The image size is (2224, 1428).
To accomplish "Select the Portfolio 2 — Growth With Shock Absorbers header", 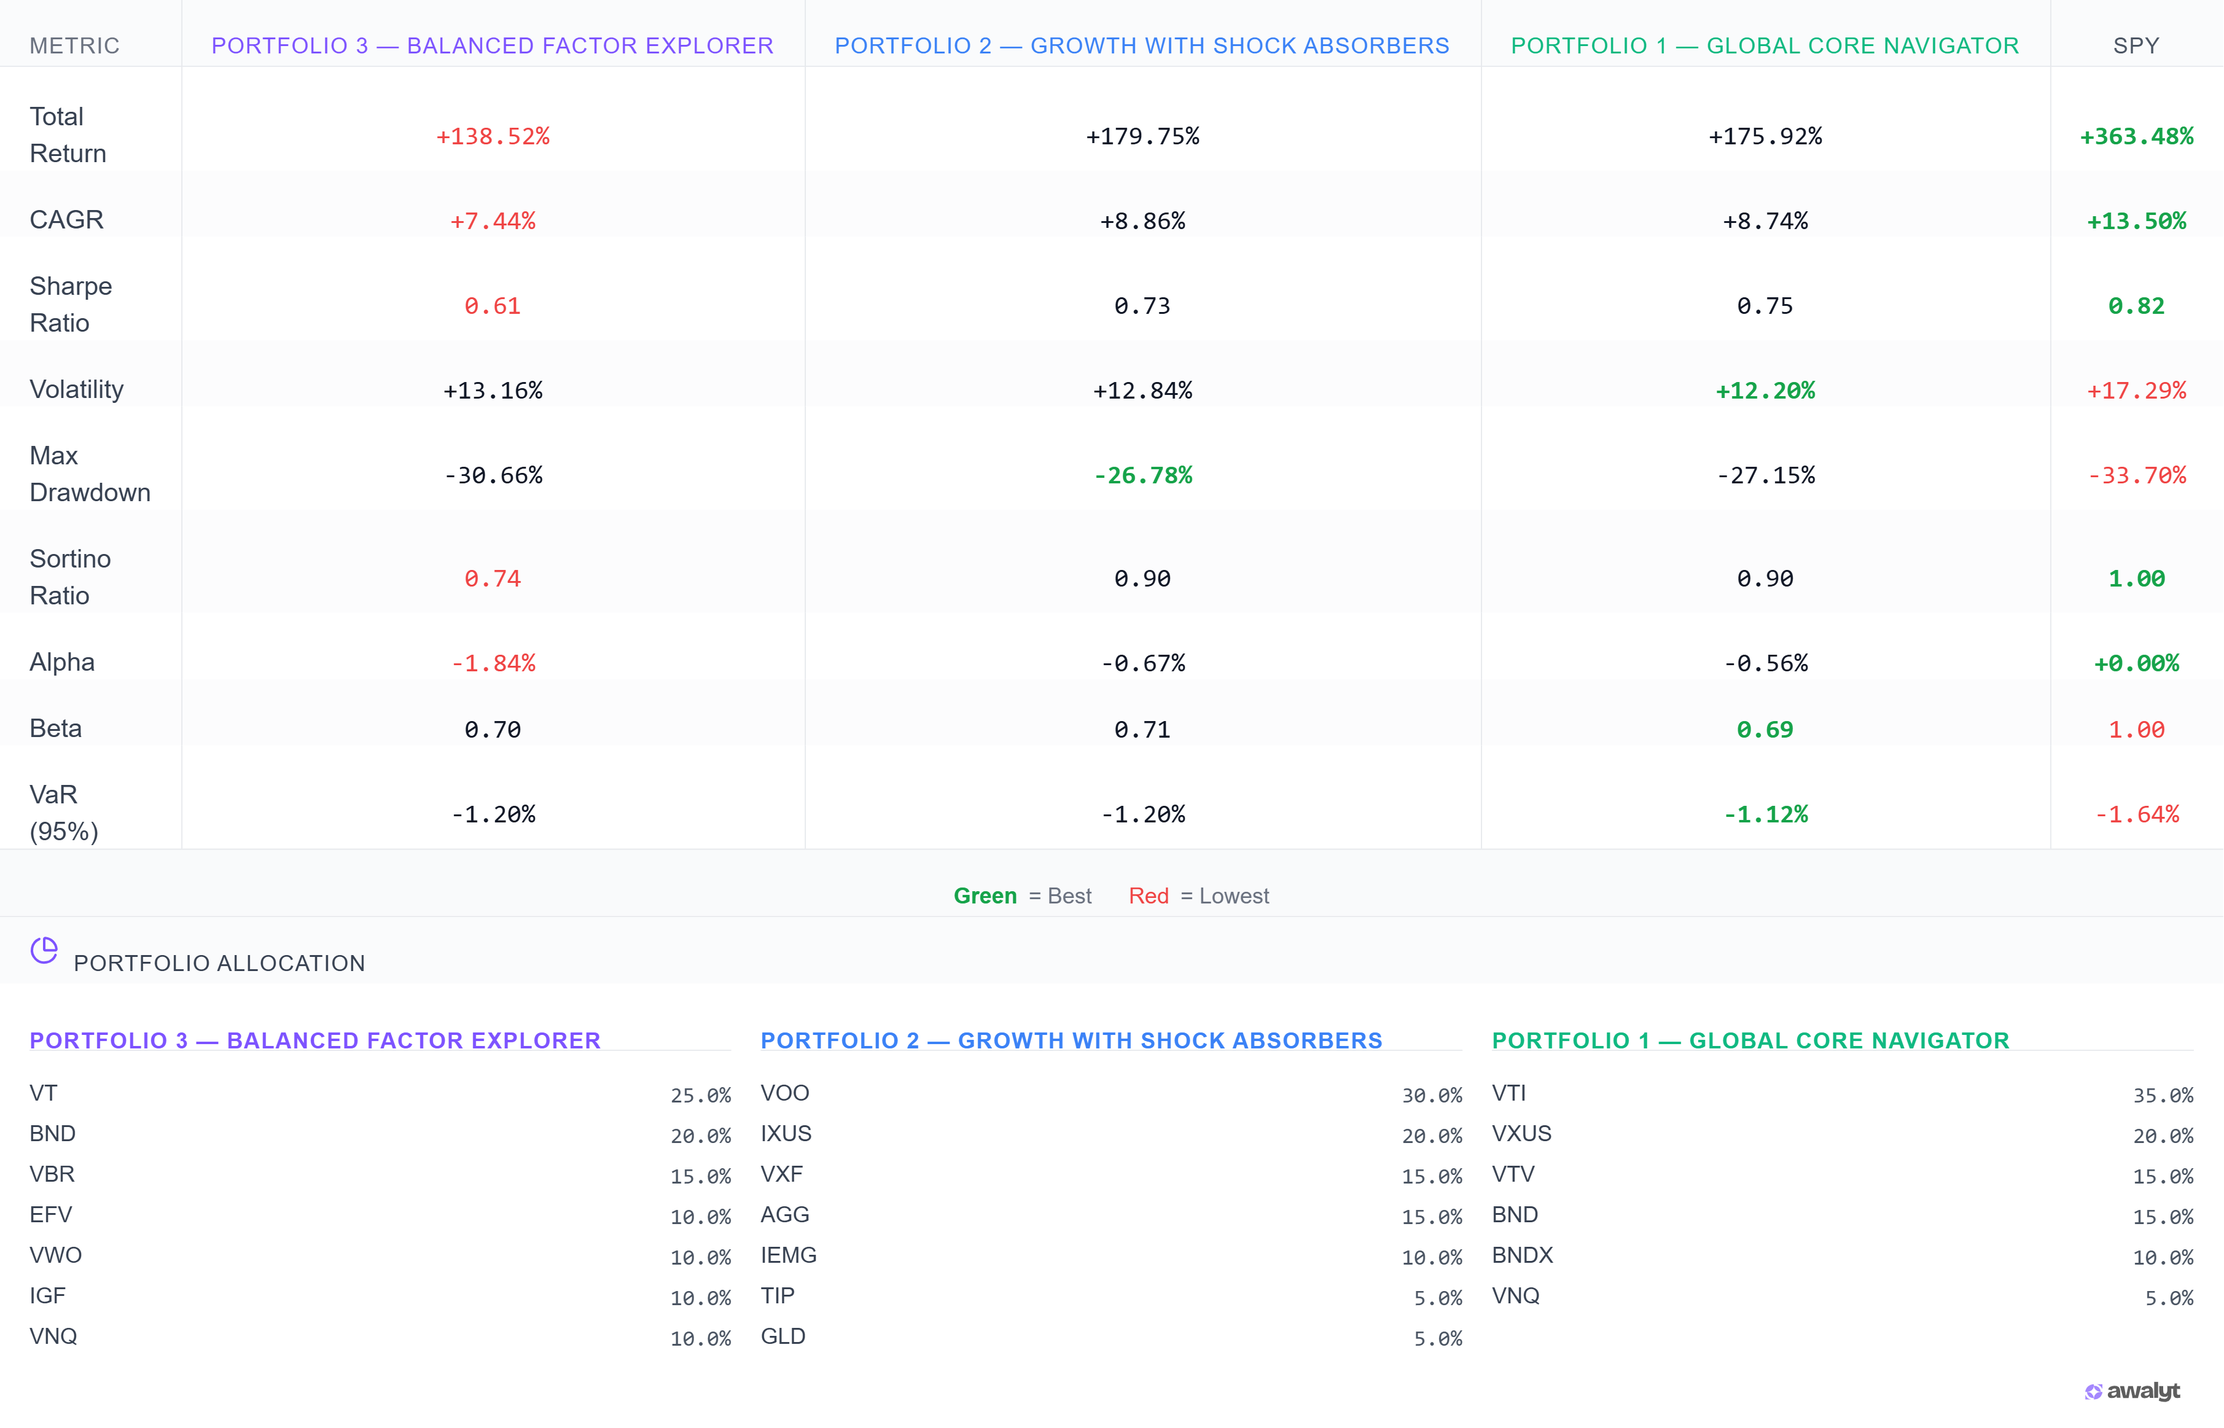I will click(1141, 44).
